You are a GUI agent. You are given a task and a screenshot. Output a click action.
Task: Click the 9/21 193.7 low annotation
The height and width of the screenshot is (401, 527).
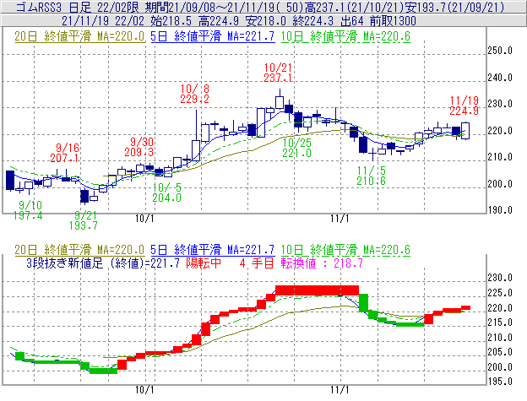click(x=84, y=220)
